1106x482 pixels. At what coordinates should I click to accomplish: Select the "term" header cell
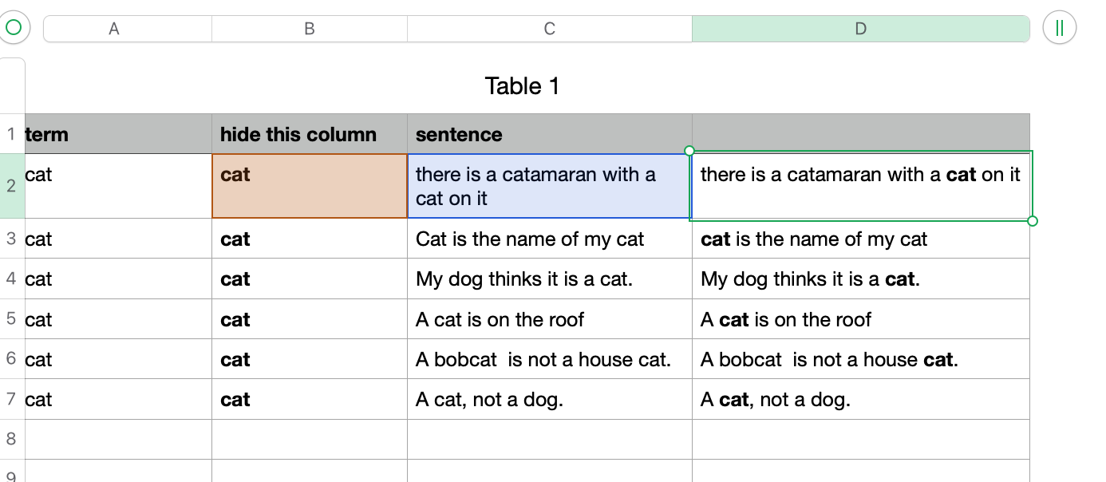[118, 134]
